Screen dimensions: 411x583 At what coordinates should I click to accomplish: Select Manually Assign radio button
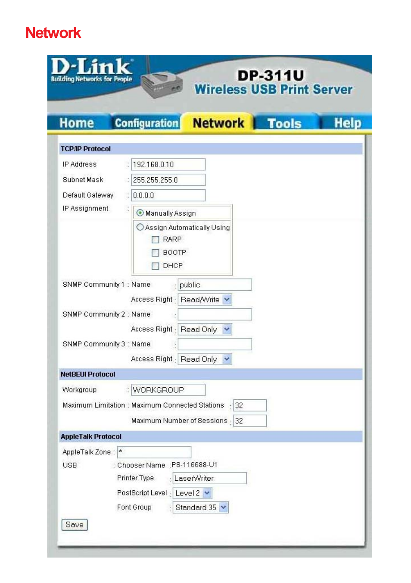point(140,213)
